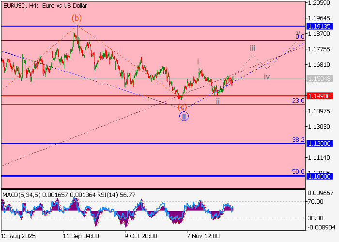Click the orange (c) wave label
This screenshot has width=339, height=242.
coord(182,107)
